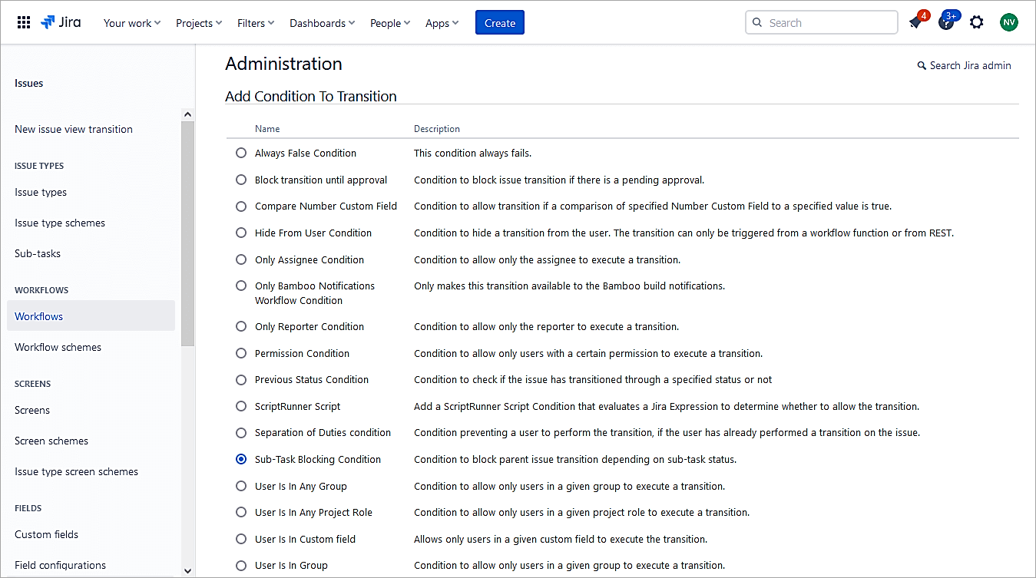1036x578 pixels.
Task: Choose the Permission Condition radio button
Action: [241, 354]
